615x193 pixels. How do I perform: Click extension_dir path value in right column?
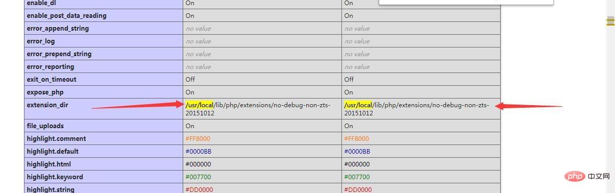point(416,109)
